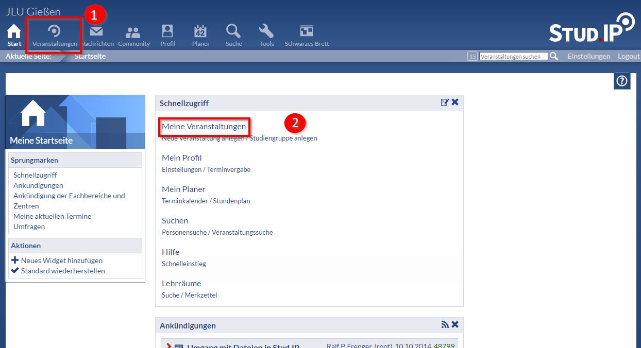Click the small 15 icon beside search field

(x=472, y=56)
